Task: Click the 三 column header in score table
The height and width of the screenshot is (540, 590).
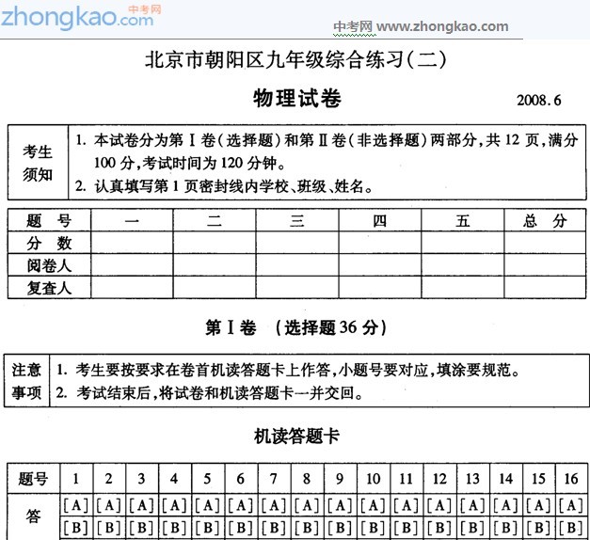Action: 297,220
